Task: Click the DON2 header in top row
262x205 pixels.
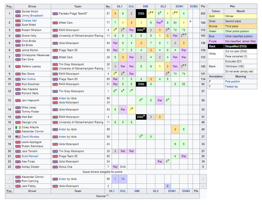Action: [194, 6]
